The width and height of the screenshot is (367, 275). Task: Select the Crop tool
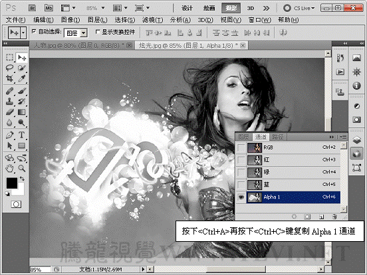(9, 78)
